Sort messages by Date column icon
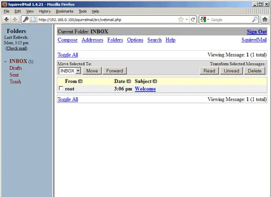 pos(129,81)
